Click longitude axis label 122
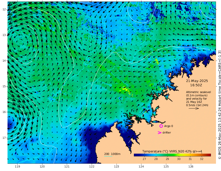Image resolution: width=221 pixels, height=171 pixels. tap(92, 167)
